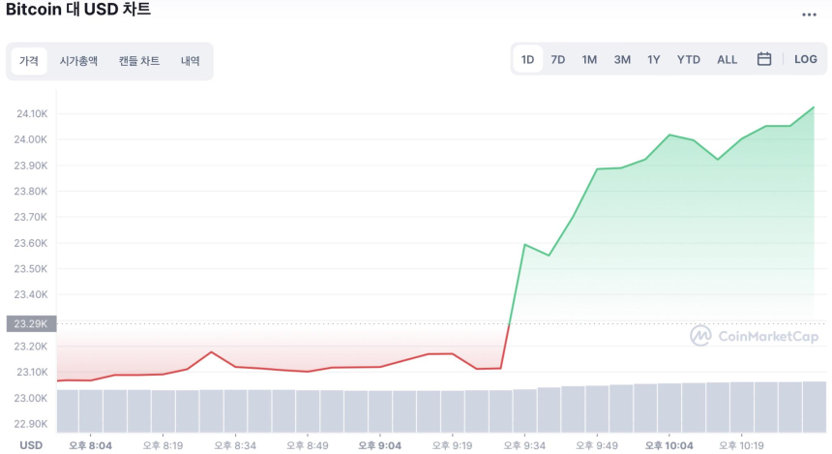Click the USD currency label on the axis
Screen dimensions: 832x454
[32, 445]
